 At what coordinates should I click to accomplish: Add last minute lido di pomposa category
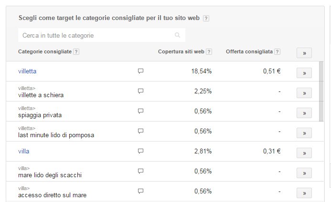click(x=304, y=133)
